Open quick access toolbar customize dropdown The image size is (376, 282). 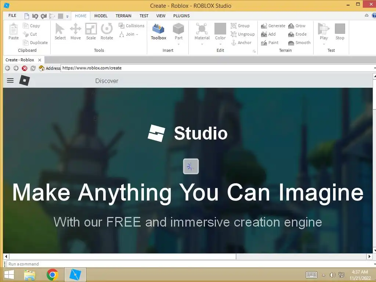[x=68, y=16]
